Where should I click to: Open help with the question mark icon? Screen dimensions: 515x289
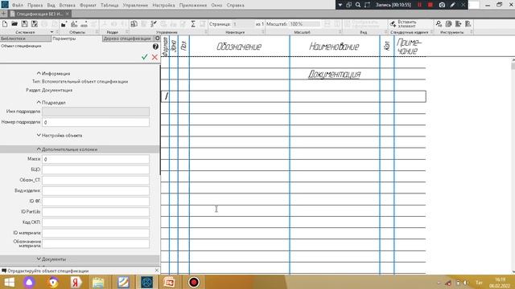tap(155, 47)
